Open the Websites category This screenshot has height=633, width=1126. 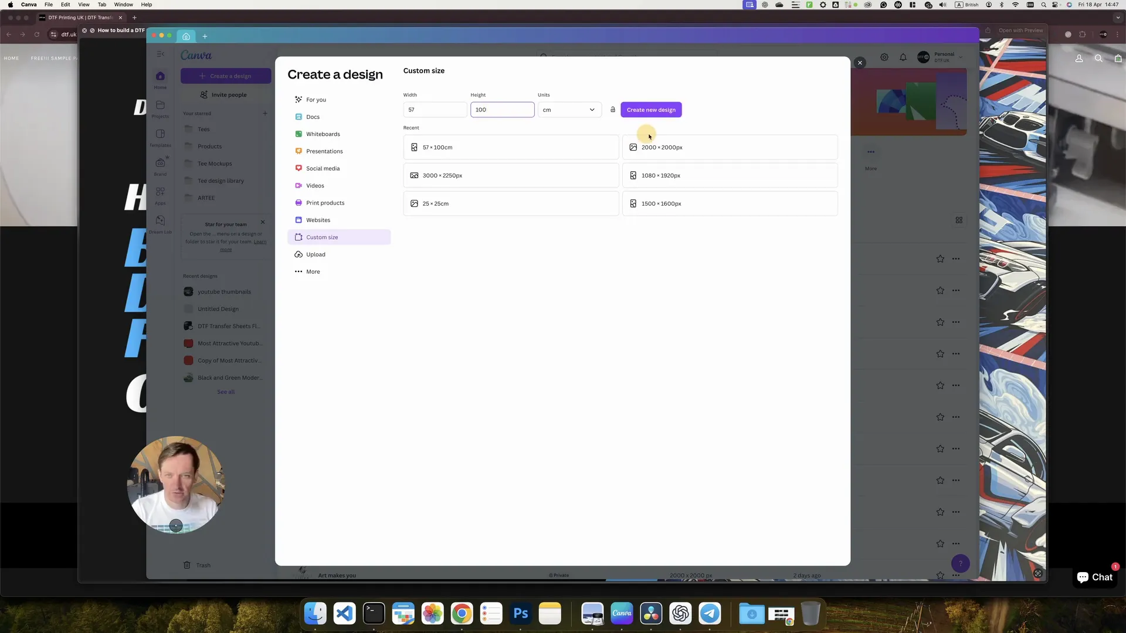pos(339,220)
